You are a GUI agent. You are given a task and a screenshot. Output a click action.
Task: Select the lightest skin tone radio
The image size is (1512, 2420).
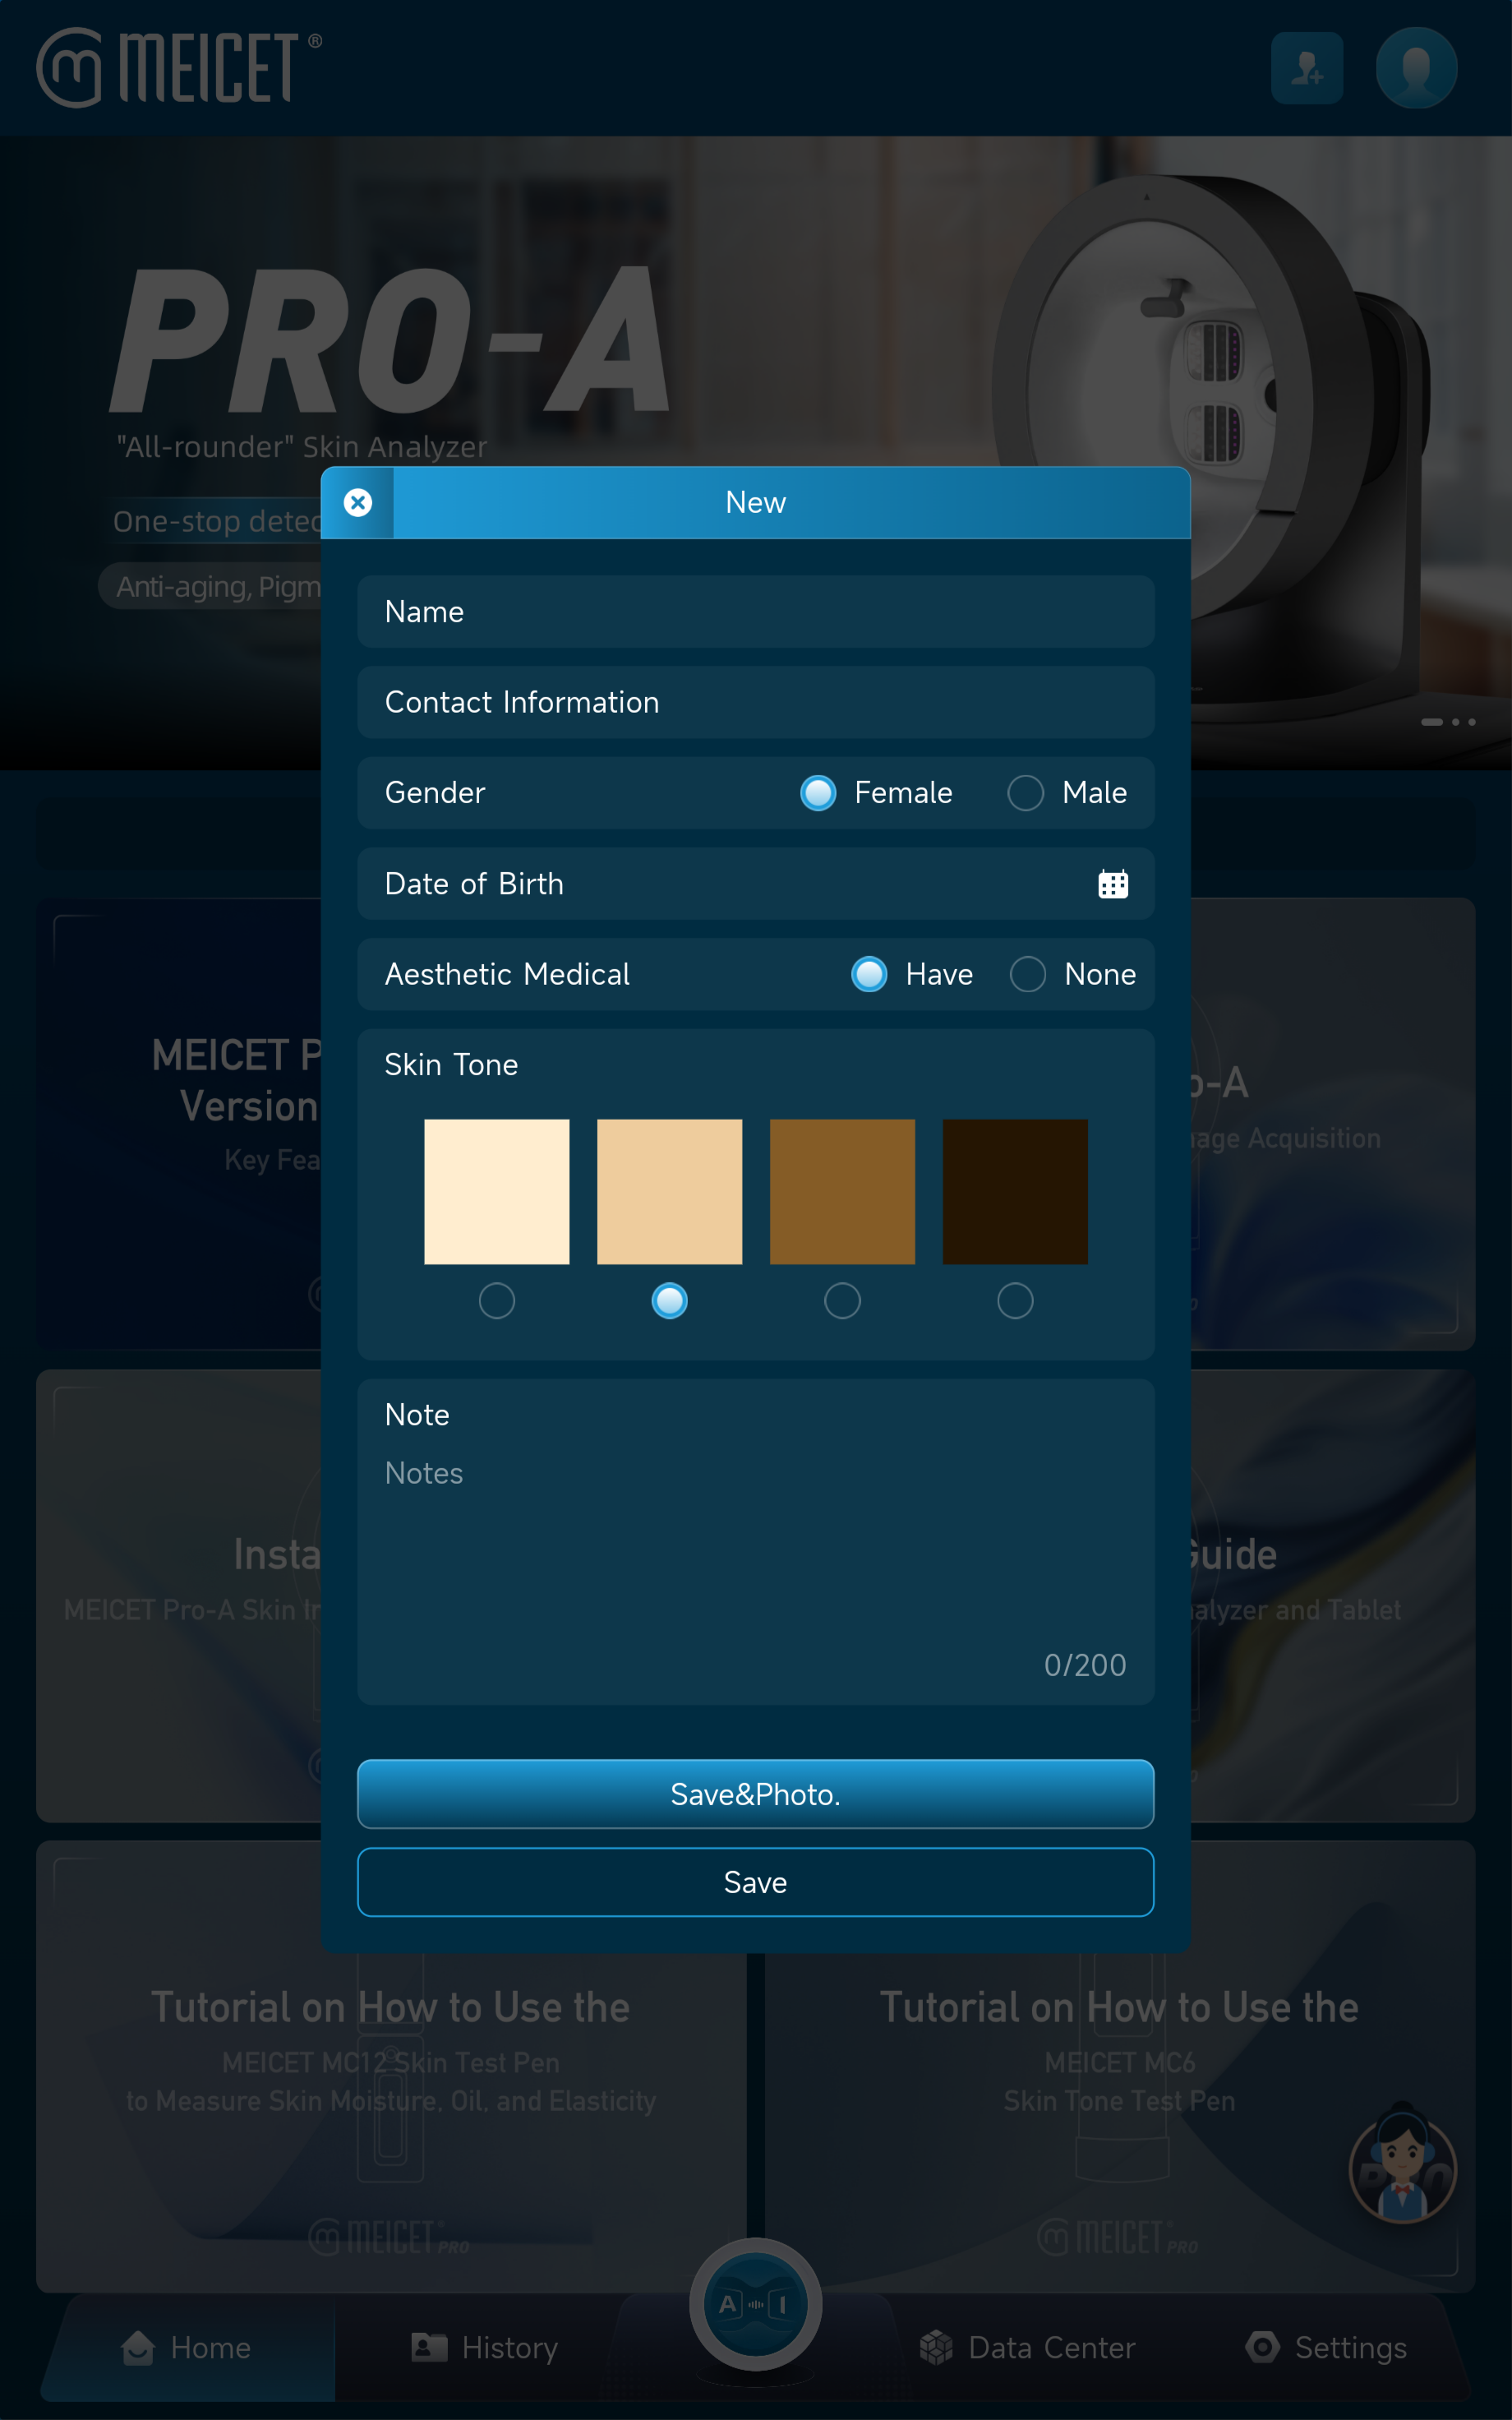pyautogui.click(x=497, y=1301)
